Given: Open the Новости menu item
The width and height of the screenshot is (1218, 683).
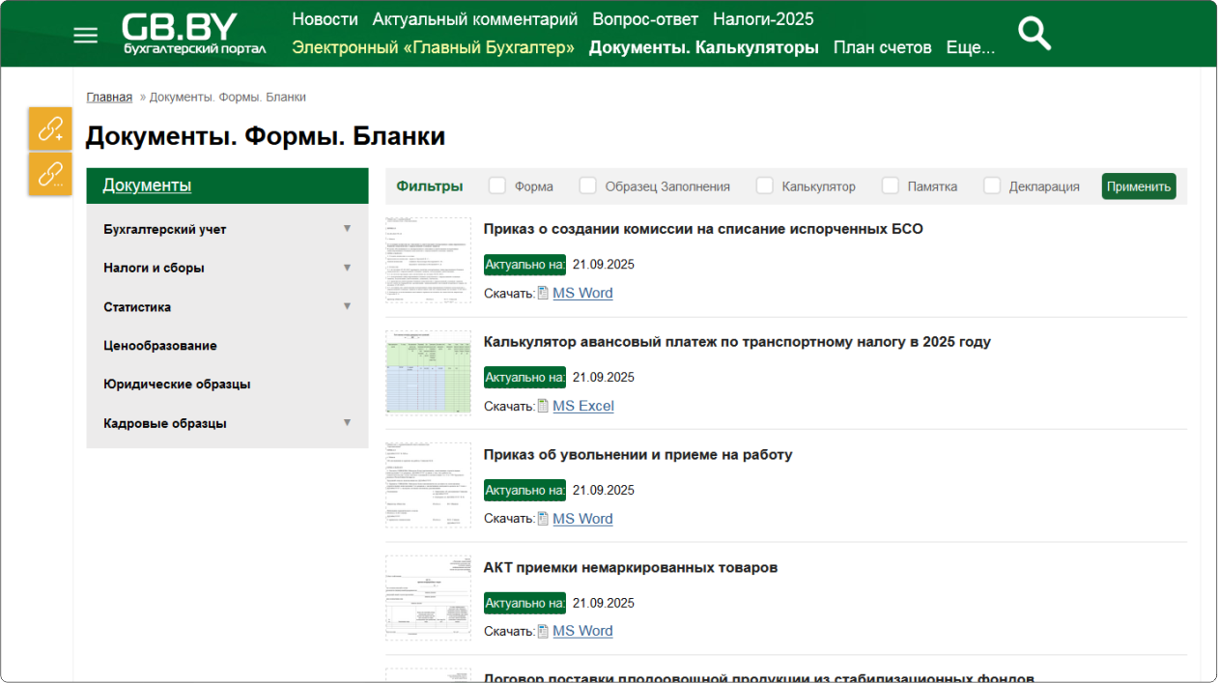Looking at the screenshot, I should [325, 19].
